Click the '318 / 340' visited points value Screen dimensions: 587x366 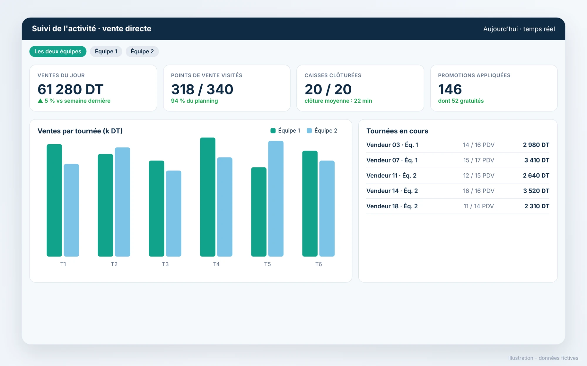202,89
